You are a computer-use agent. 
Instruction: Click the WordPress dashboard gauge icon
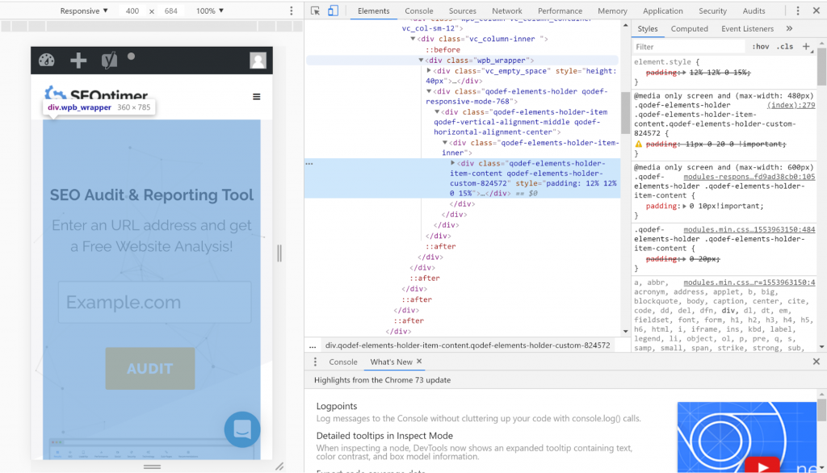[47, 61]
